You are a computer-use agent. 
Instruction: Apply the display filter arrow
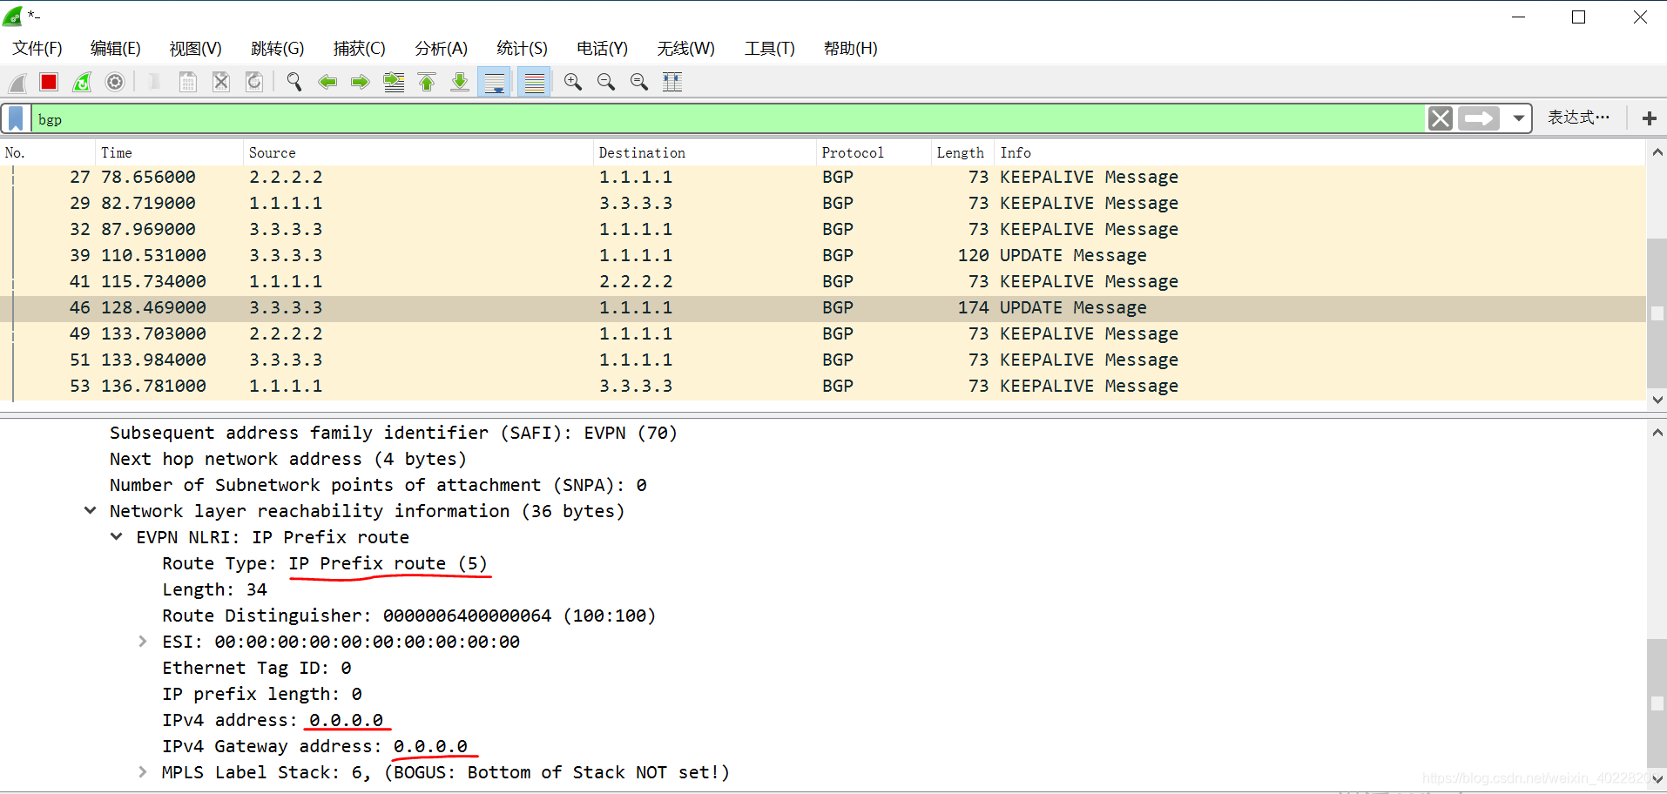click(1479, 118)
